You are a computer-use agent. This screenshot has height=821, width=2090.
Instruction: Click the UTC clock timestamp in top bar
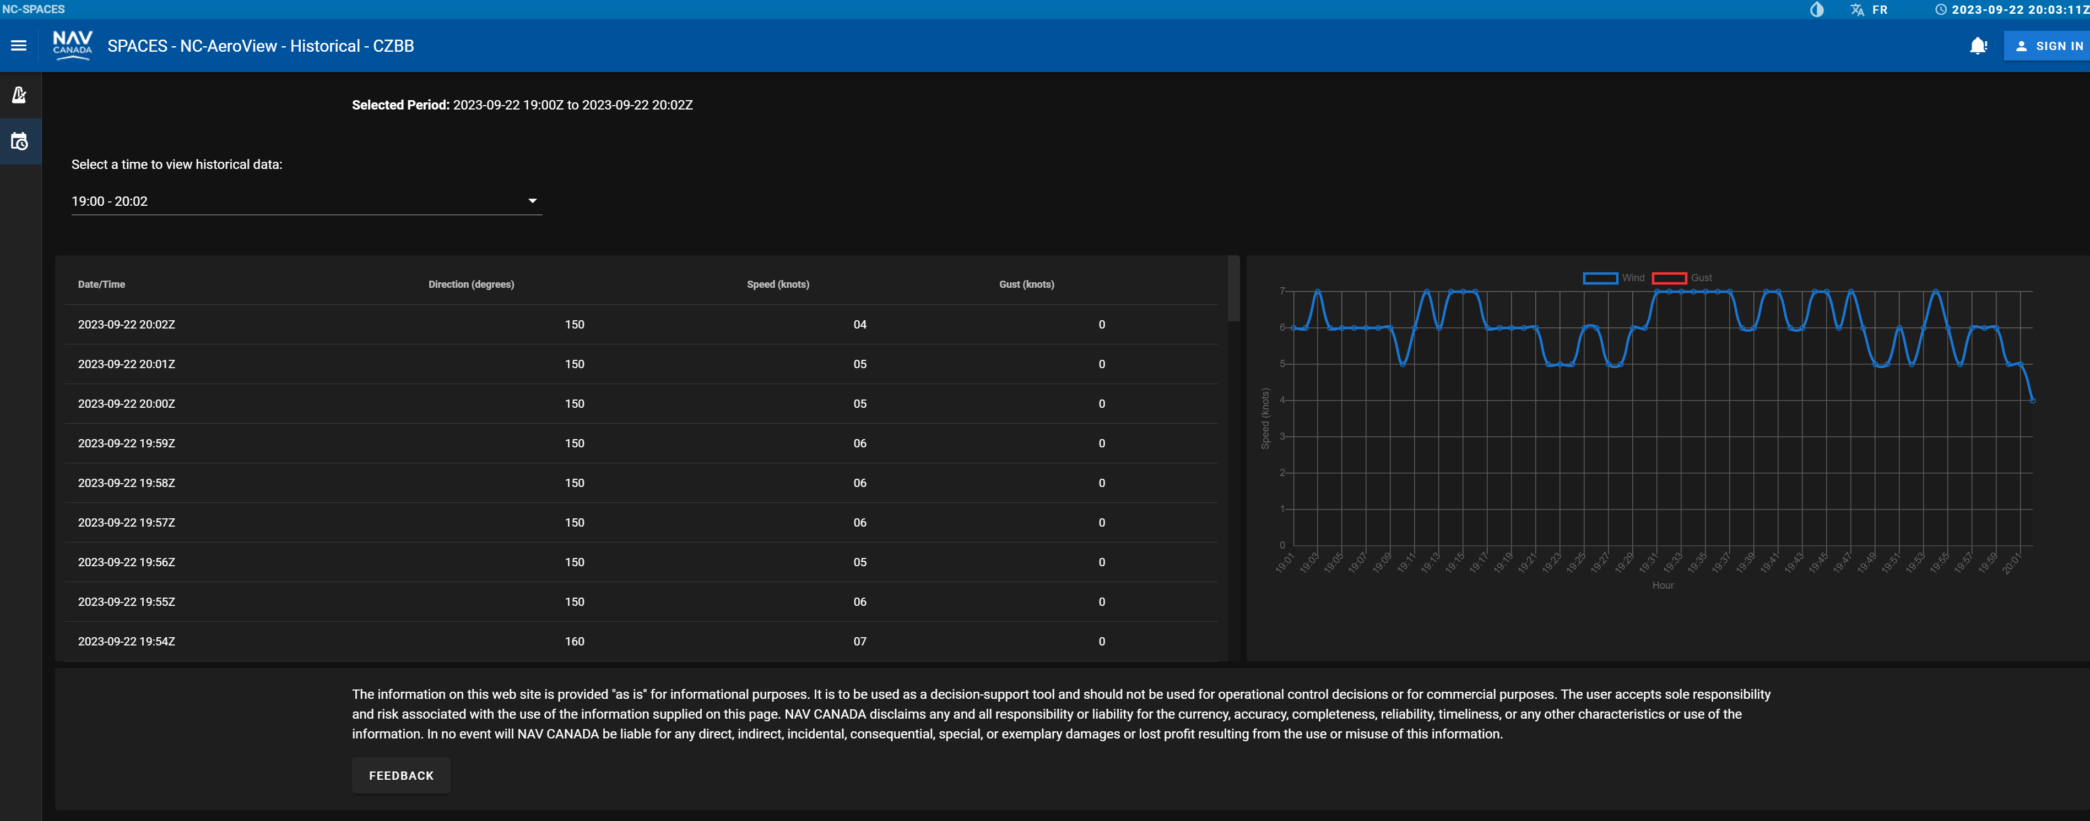[2020, 10]
